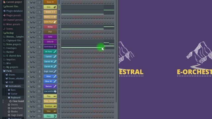Open the Trombon channel
Screen dimensions: 212x119
pos(50,106)
